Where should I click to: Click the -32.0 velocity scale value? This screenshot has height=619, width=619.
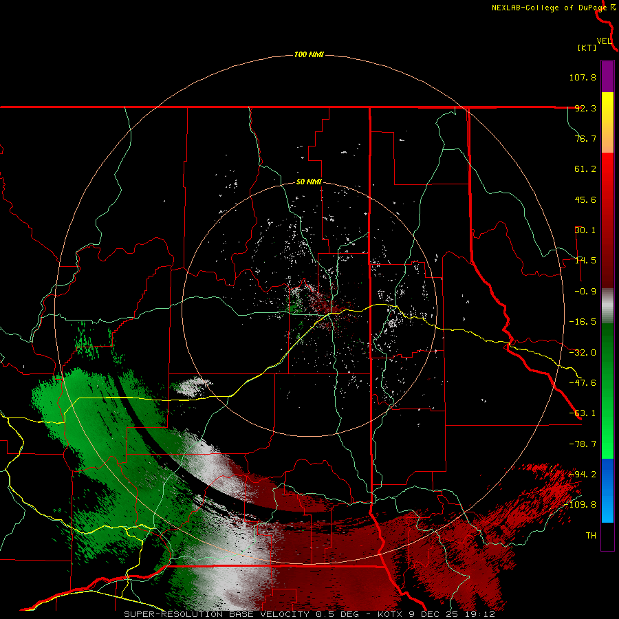coord(583,353)
